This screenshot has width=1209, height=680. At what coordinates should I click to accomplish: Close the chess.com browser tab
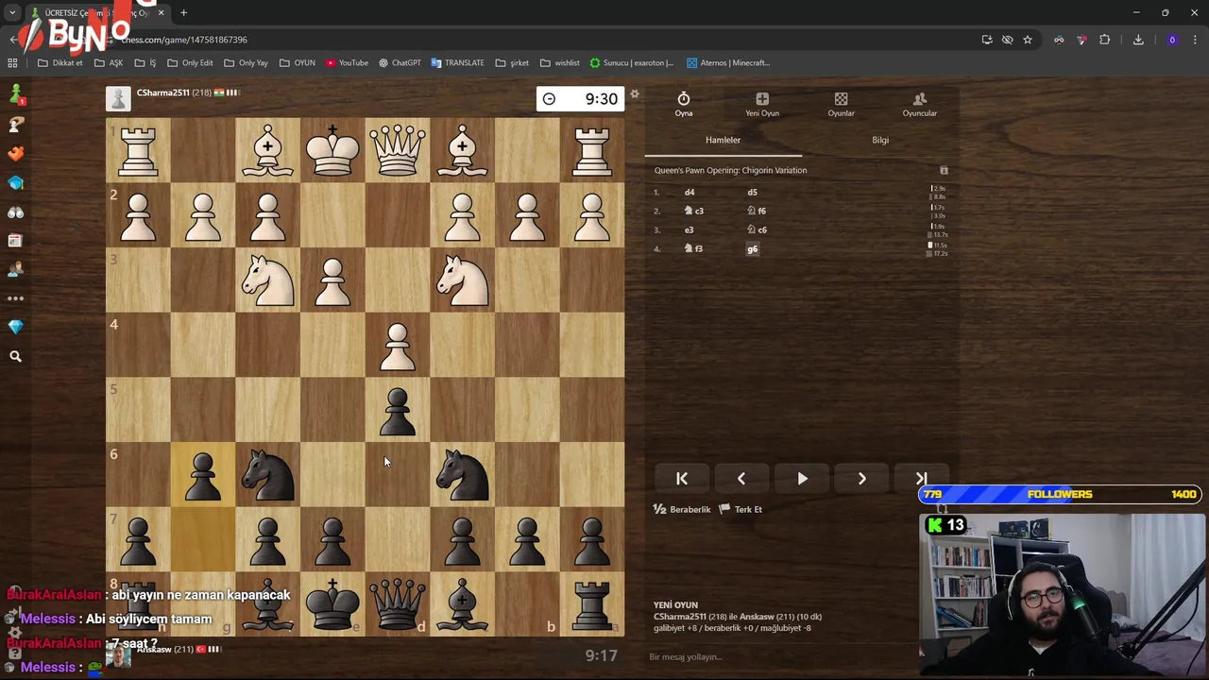pyautogui.click(x=161, y=13)
